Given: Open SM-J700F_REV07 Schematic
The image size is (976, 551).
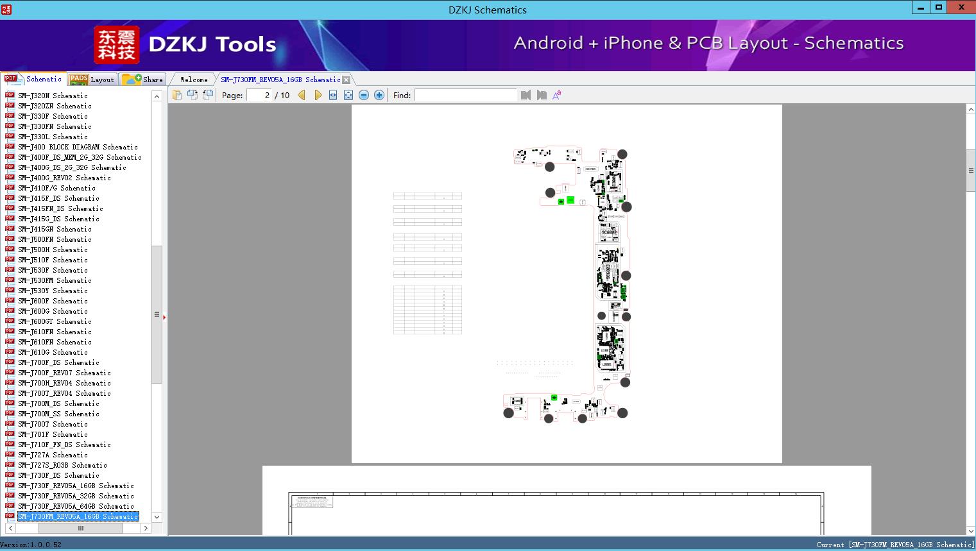Looking at the screenshot, I should 64,373.
